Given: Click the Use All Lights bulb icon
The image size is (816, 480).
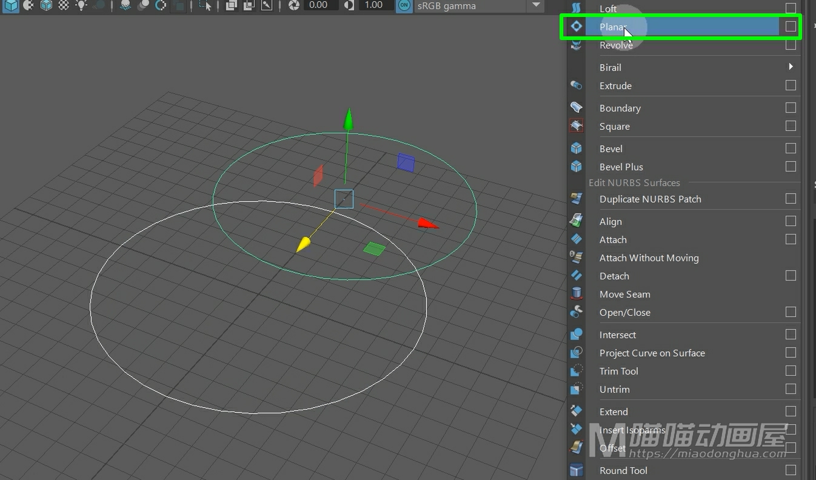Looking at the screenshot, I should click(x=81, y=5).
